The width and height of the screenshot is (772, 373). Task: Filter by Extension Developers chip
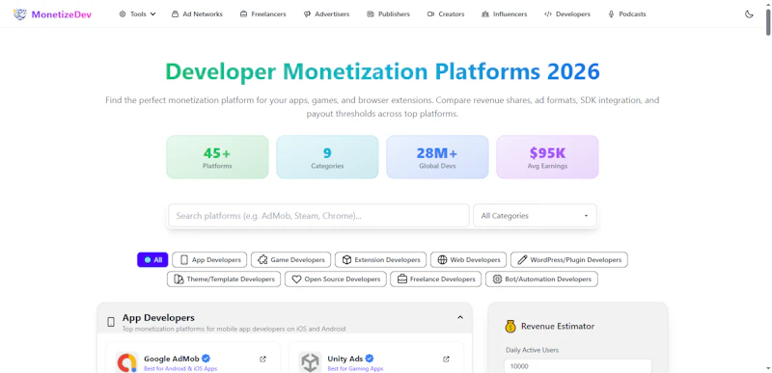[x=380, y=260]
